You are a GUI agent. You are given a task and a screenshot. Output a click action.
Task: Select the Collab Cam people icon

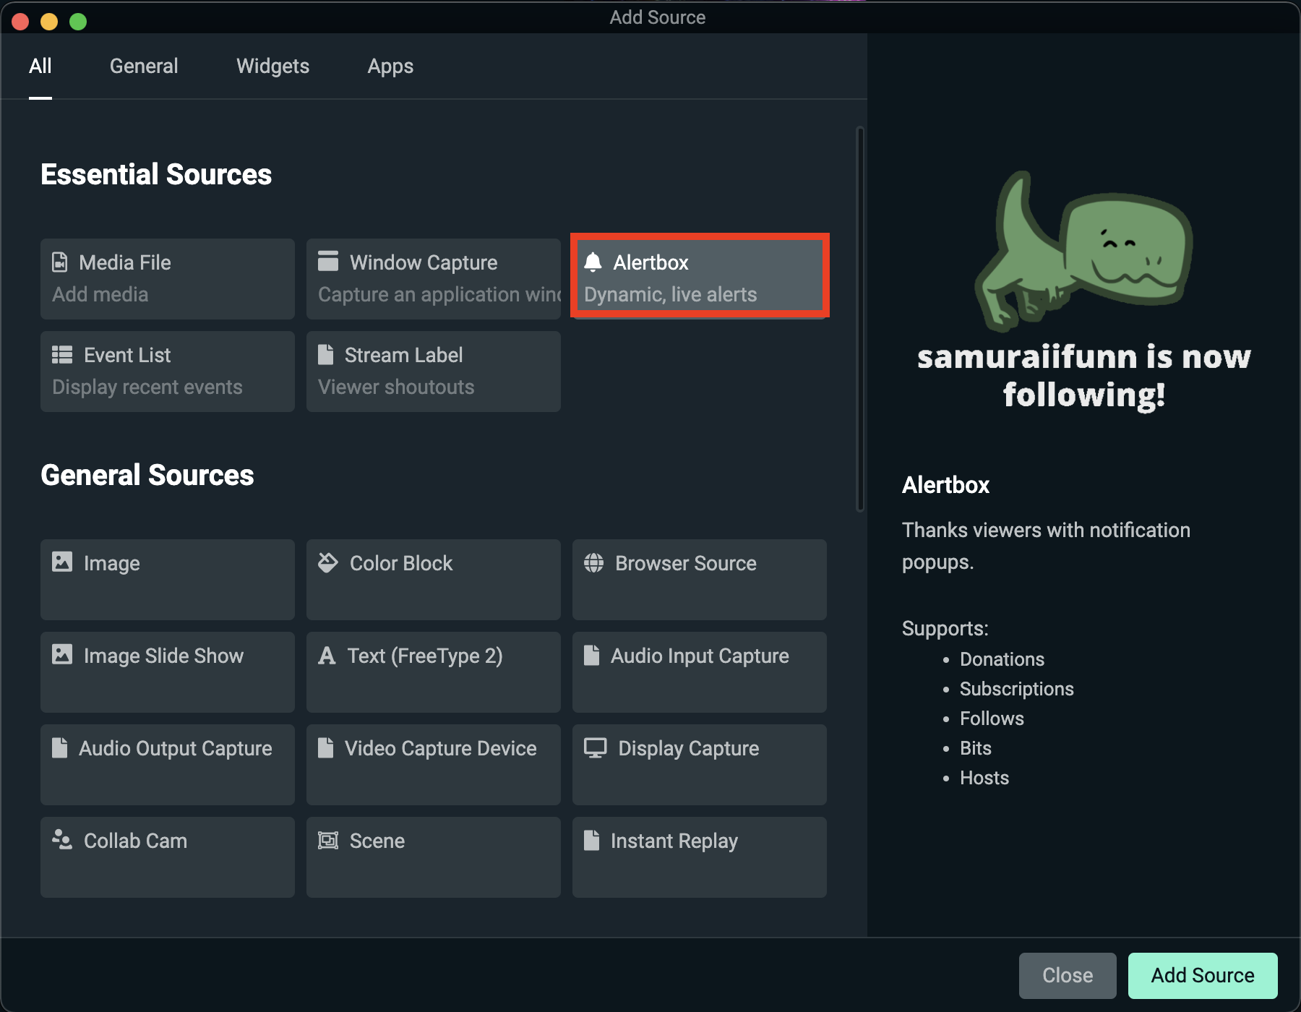pos(62,839)
